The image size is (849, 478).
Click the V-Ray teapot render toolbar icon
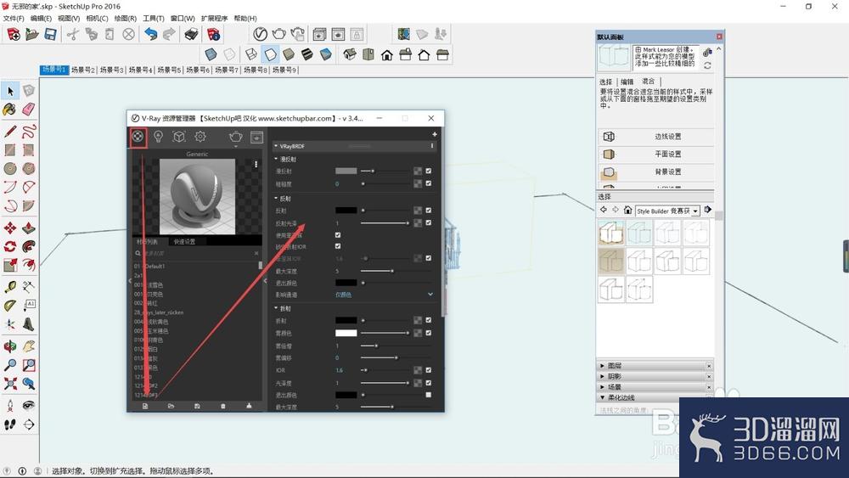point(278,34)
